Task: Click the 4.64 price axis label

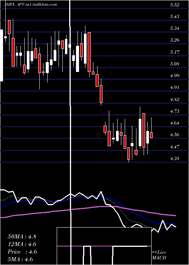Action: point(175,123)
